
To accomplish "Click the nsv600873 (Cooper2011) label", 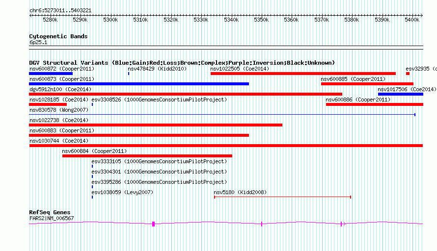I will 62,79.
